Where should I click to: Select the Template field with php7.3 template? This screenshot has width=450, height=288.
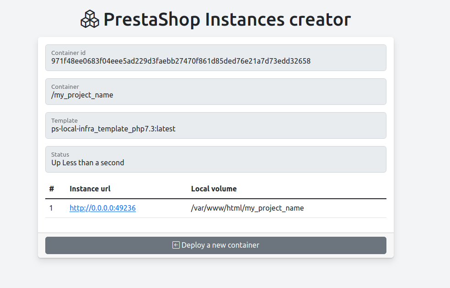tap(215, 125)
